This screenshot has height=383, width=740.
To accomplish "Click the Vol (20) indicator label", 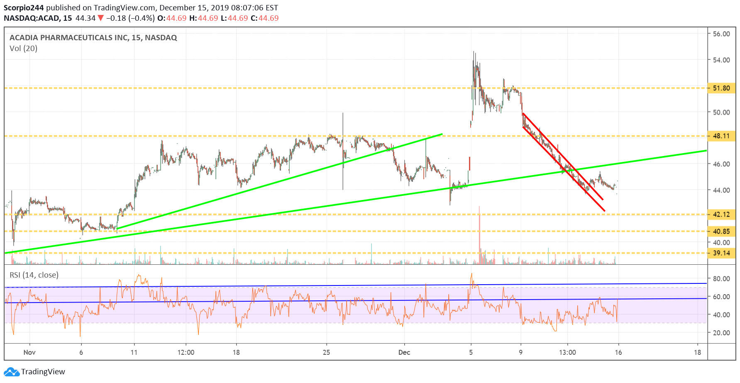I will pos(23,49).
